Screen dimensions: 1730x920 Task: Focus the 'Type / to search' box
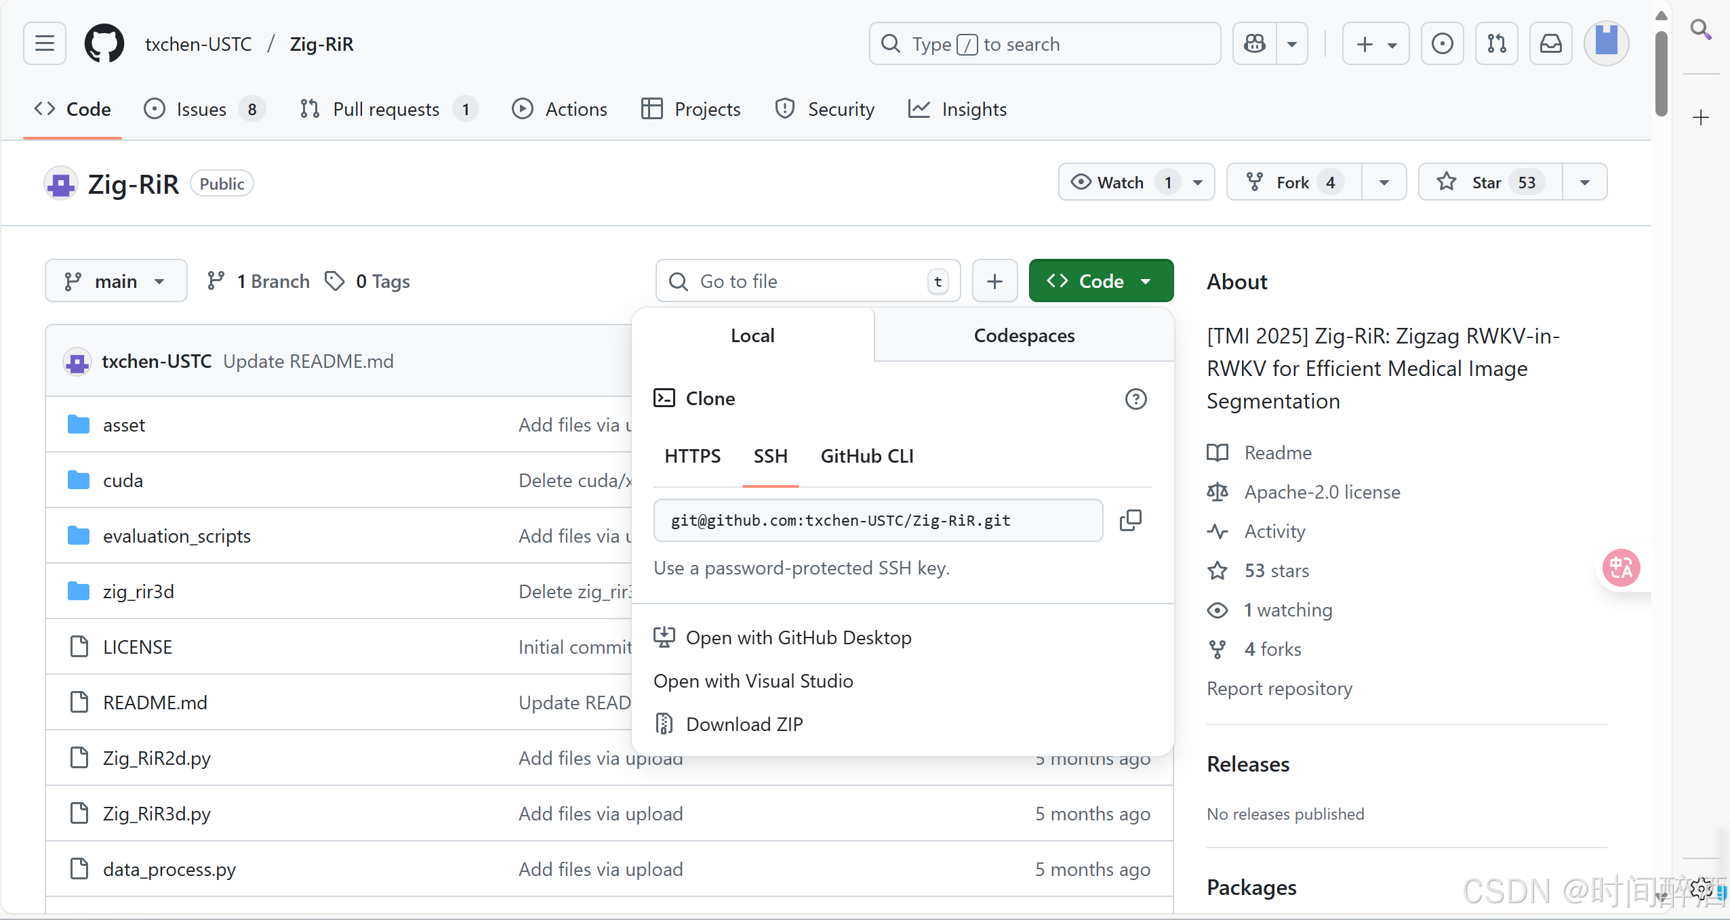tap(1045, 44)
